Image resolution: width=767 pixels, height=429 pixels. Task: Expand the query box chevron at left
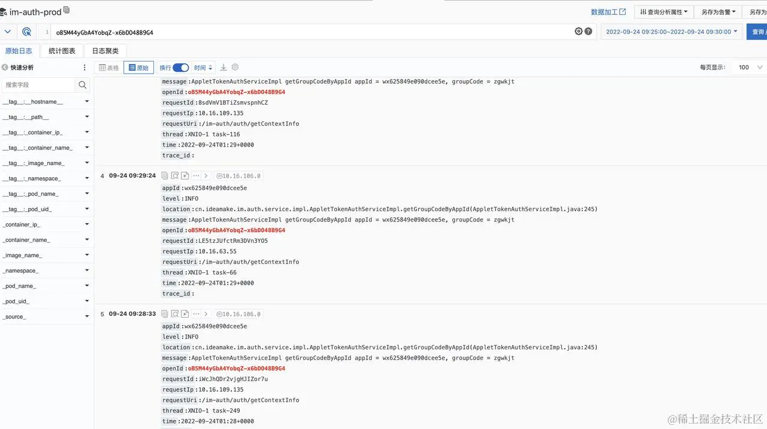(x=7, y=32)
